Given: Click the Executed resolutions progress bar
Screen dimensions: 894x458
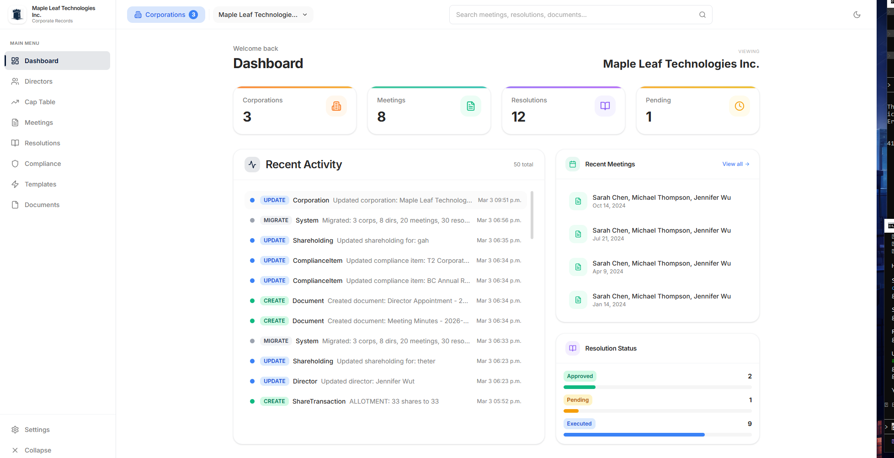Looking at the screenshot, I should click(x=658, y=435).
